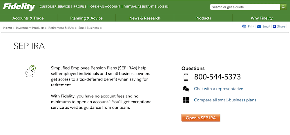This screenshot has width=290, height=135.
Task: Open the Chat with a representative link
Action: point(218,89)
